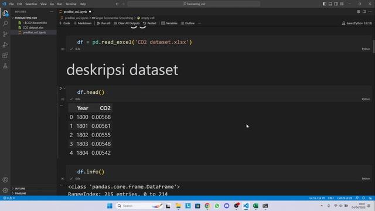Screen dimensions: 375x211
Task: Click the notifications bell in status bar
Action: pyautogui.click(x=363, y=198)
